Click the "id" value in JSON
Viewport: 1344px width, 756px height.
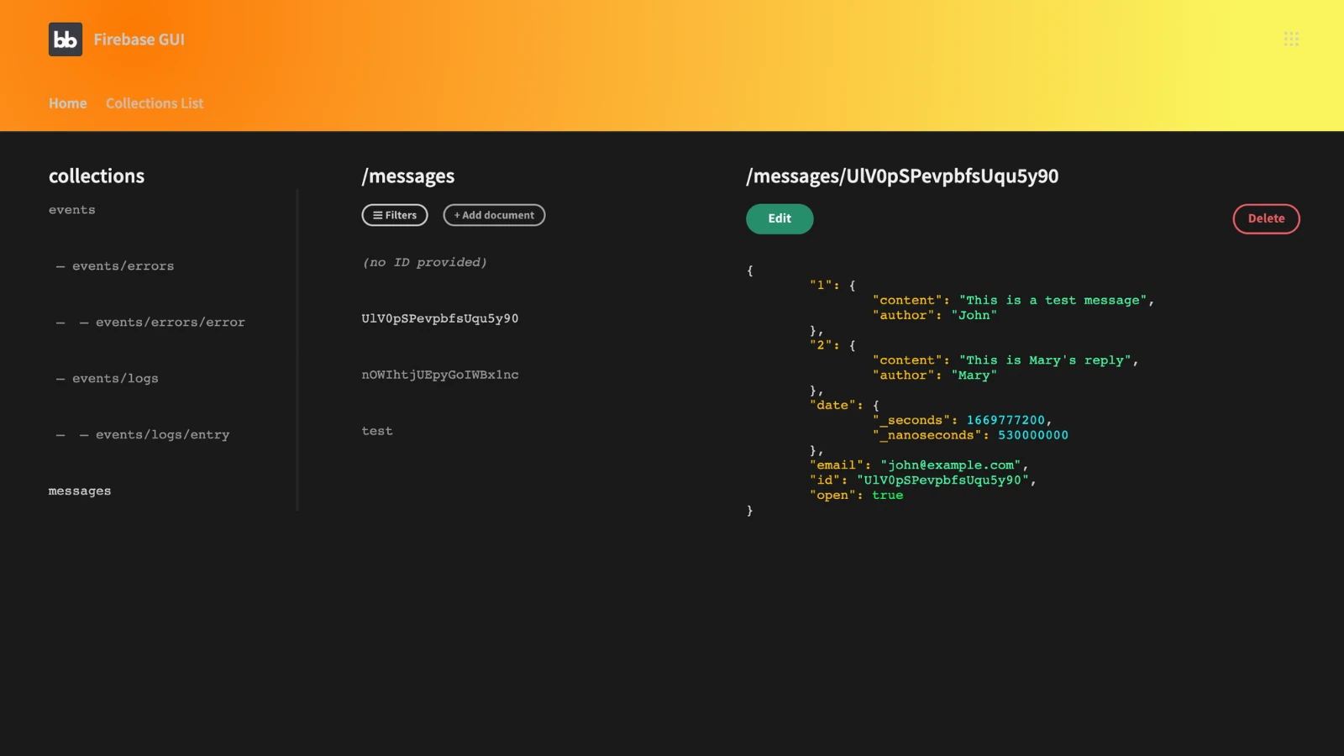coord(943,480)
